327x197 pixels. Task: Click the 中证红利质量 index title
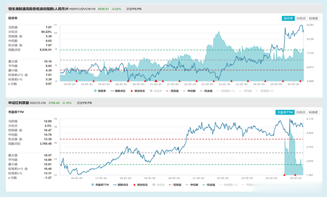[x=18, y=103]
